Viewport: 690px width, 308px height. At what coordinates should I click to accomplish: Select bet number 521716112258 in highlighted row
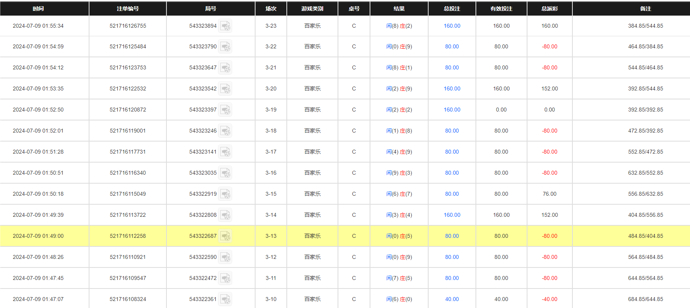click(128, 236)
